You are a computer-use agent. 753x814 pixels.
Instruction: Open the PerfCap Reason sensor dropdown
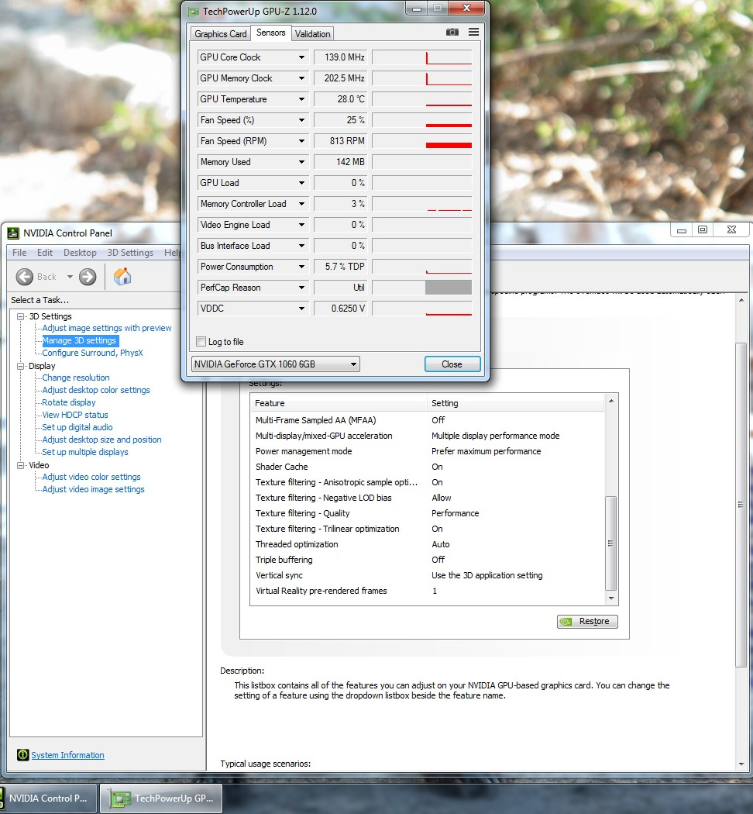pyautogui.click(x=301, y=288)
